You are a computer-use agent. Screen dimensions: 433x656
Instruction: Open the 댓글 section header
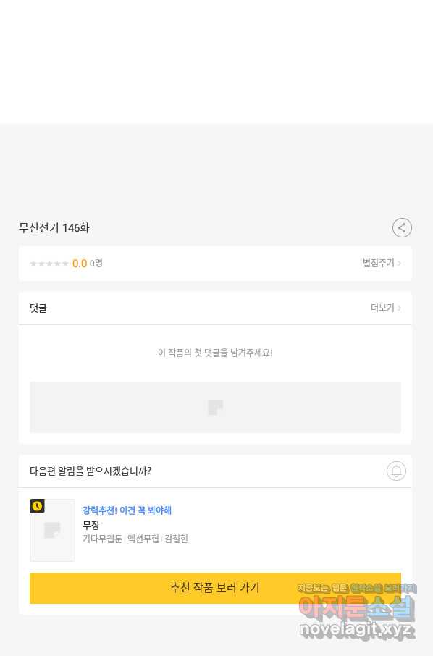pos(38,308)
